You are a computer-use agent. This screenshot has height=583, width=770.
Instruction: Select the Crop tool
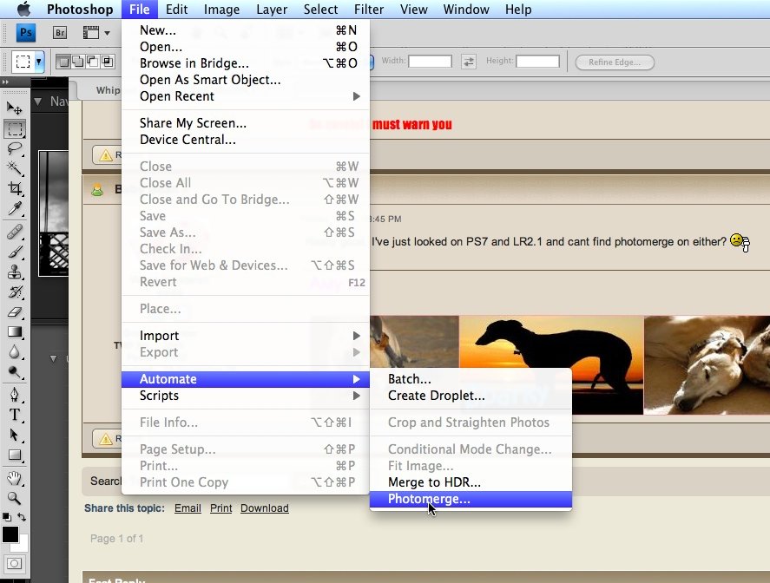click(14, 188)
